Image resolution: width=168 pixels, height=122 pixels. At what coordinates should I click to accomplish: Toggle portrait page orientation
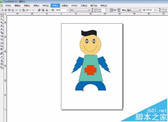point(112,10)
